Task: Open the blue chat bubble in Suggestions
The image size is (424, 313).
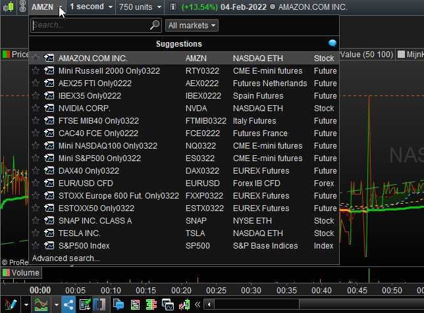Action: point(332,43)
